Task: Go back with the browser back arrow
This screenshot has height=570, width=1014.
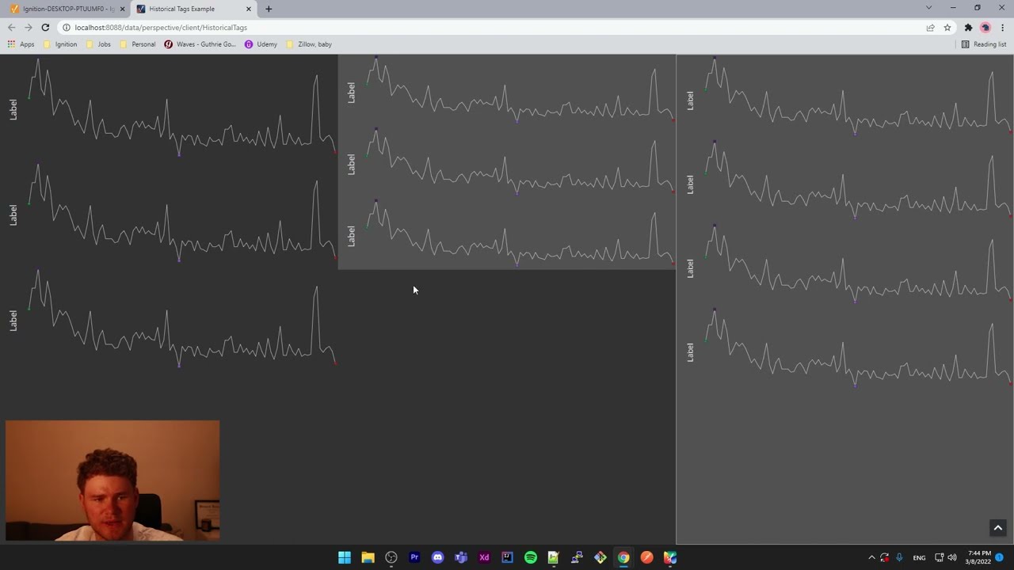Action: (x=11, y=28)
